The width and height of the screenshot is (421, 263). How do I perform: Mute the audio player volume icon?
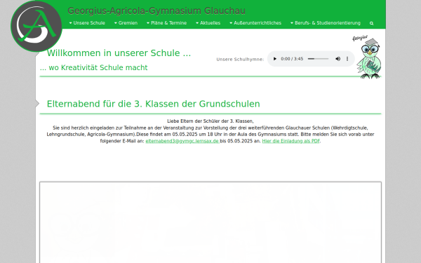[x=338, y=59]
